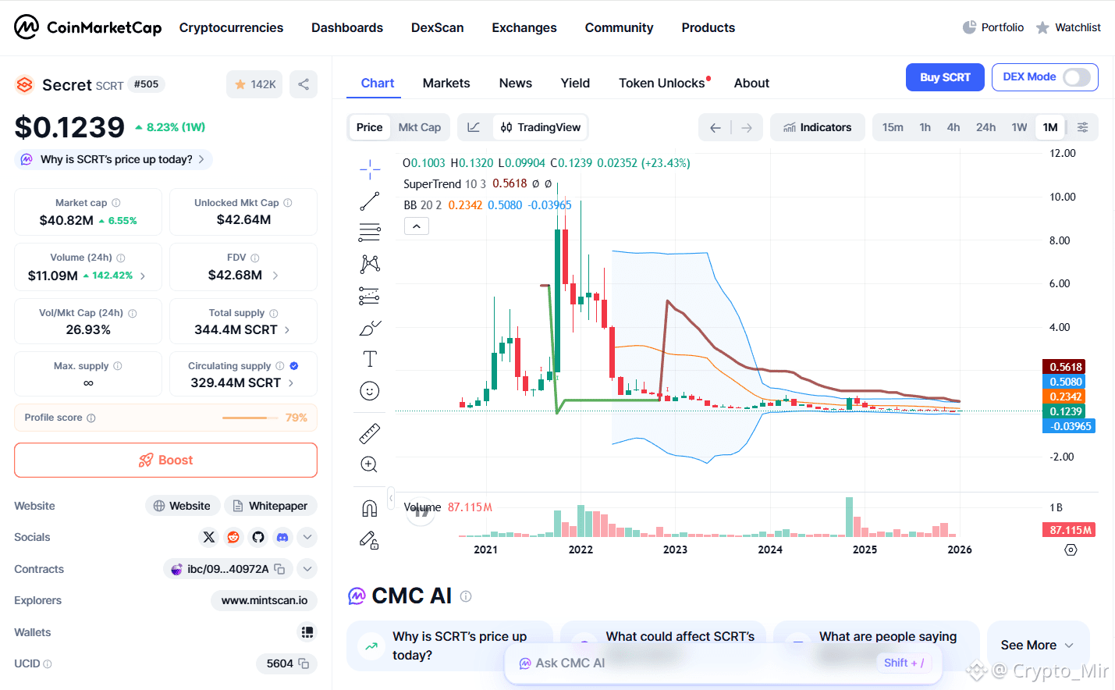
Task: Set chart interval to 1W
Action: coord(1019,127)
